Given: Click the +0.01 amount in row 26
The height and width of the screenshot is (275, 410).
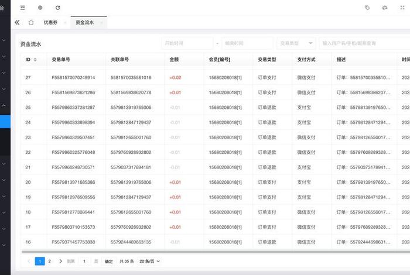Looking at the screenshot, I should coord(175,92).
